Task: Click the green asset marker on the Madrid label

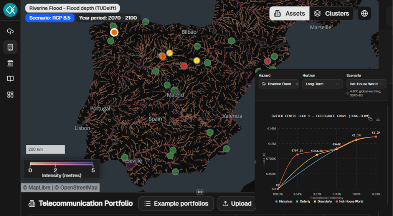Action: (175, 90)
